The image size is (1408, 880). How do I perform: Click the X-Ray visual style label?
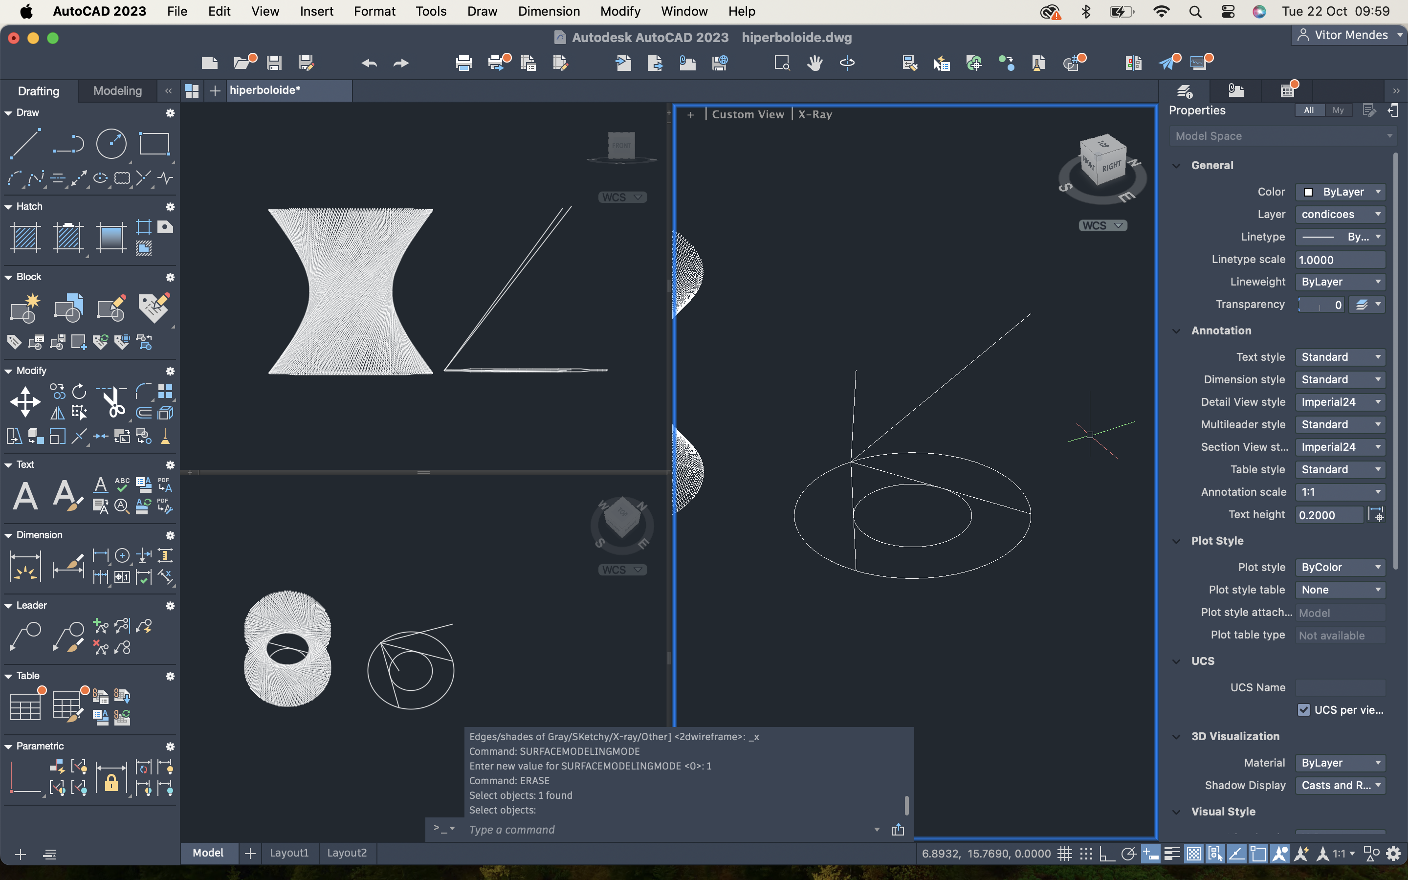pyautogui.click(x=814, y=115)
